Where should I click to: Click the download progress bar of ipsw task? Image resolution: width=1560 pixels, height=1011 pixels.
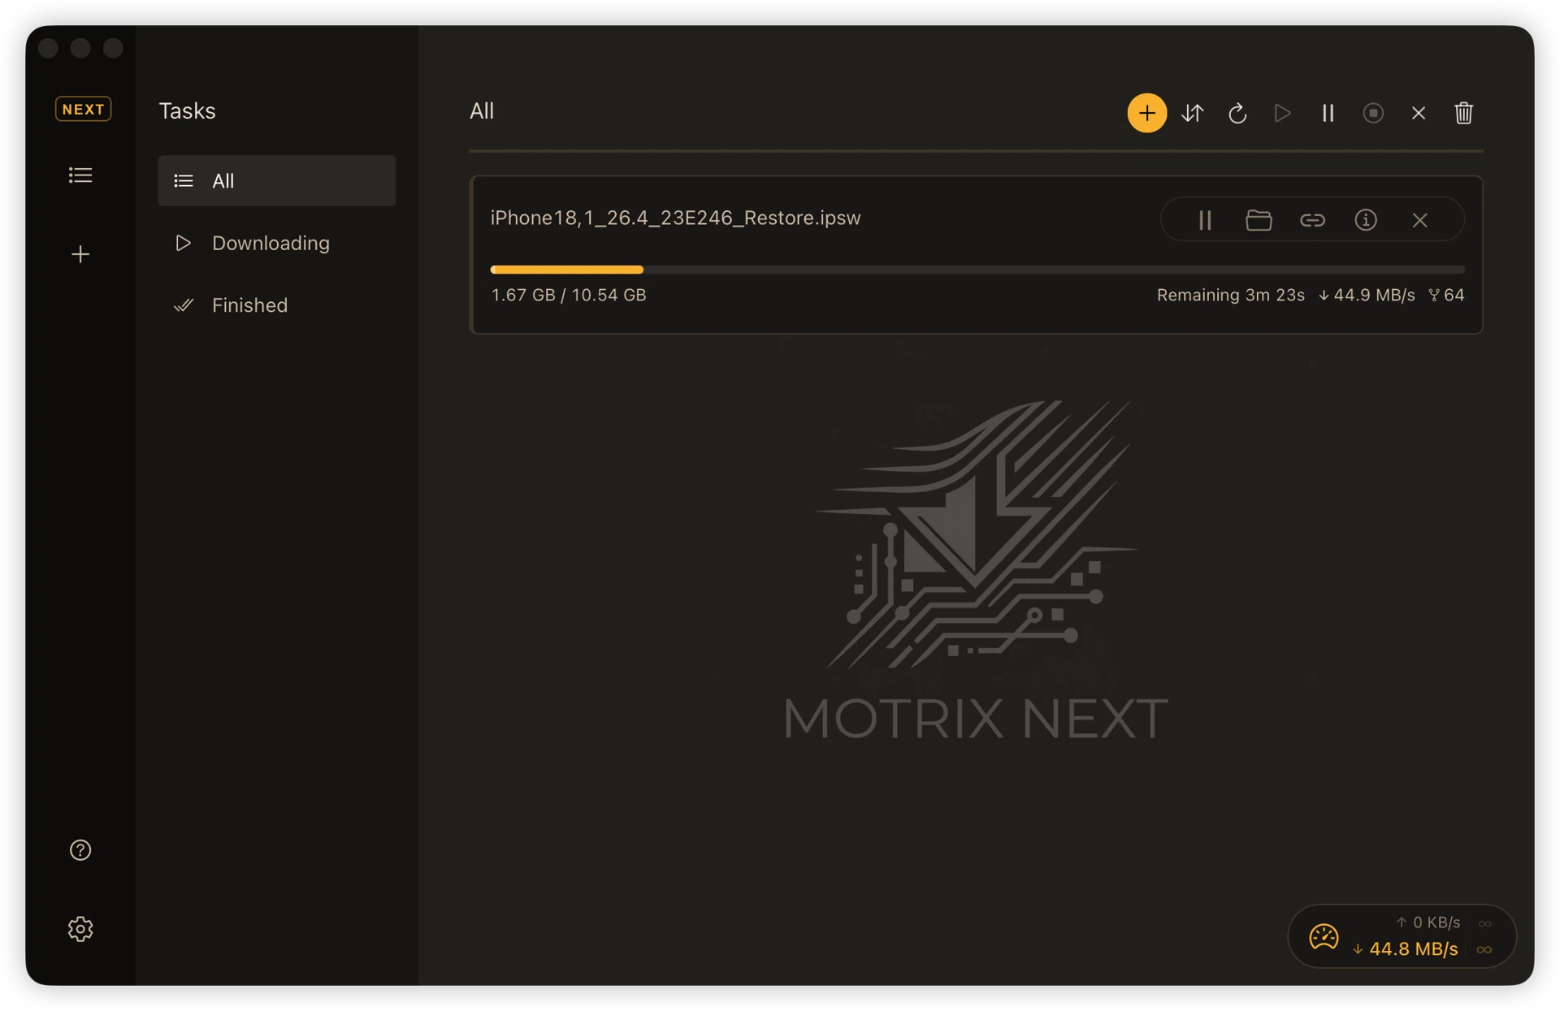pos(977,269)
